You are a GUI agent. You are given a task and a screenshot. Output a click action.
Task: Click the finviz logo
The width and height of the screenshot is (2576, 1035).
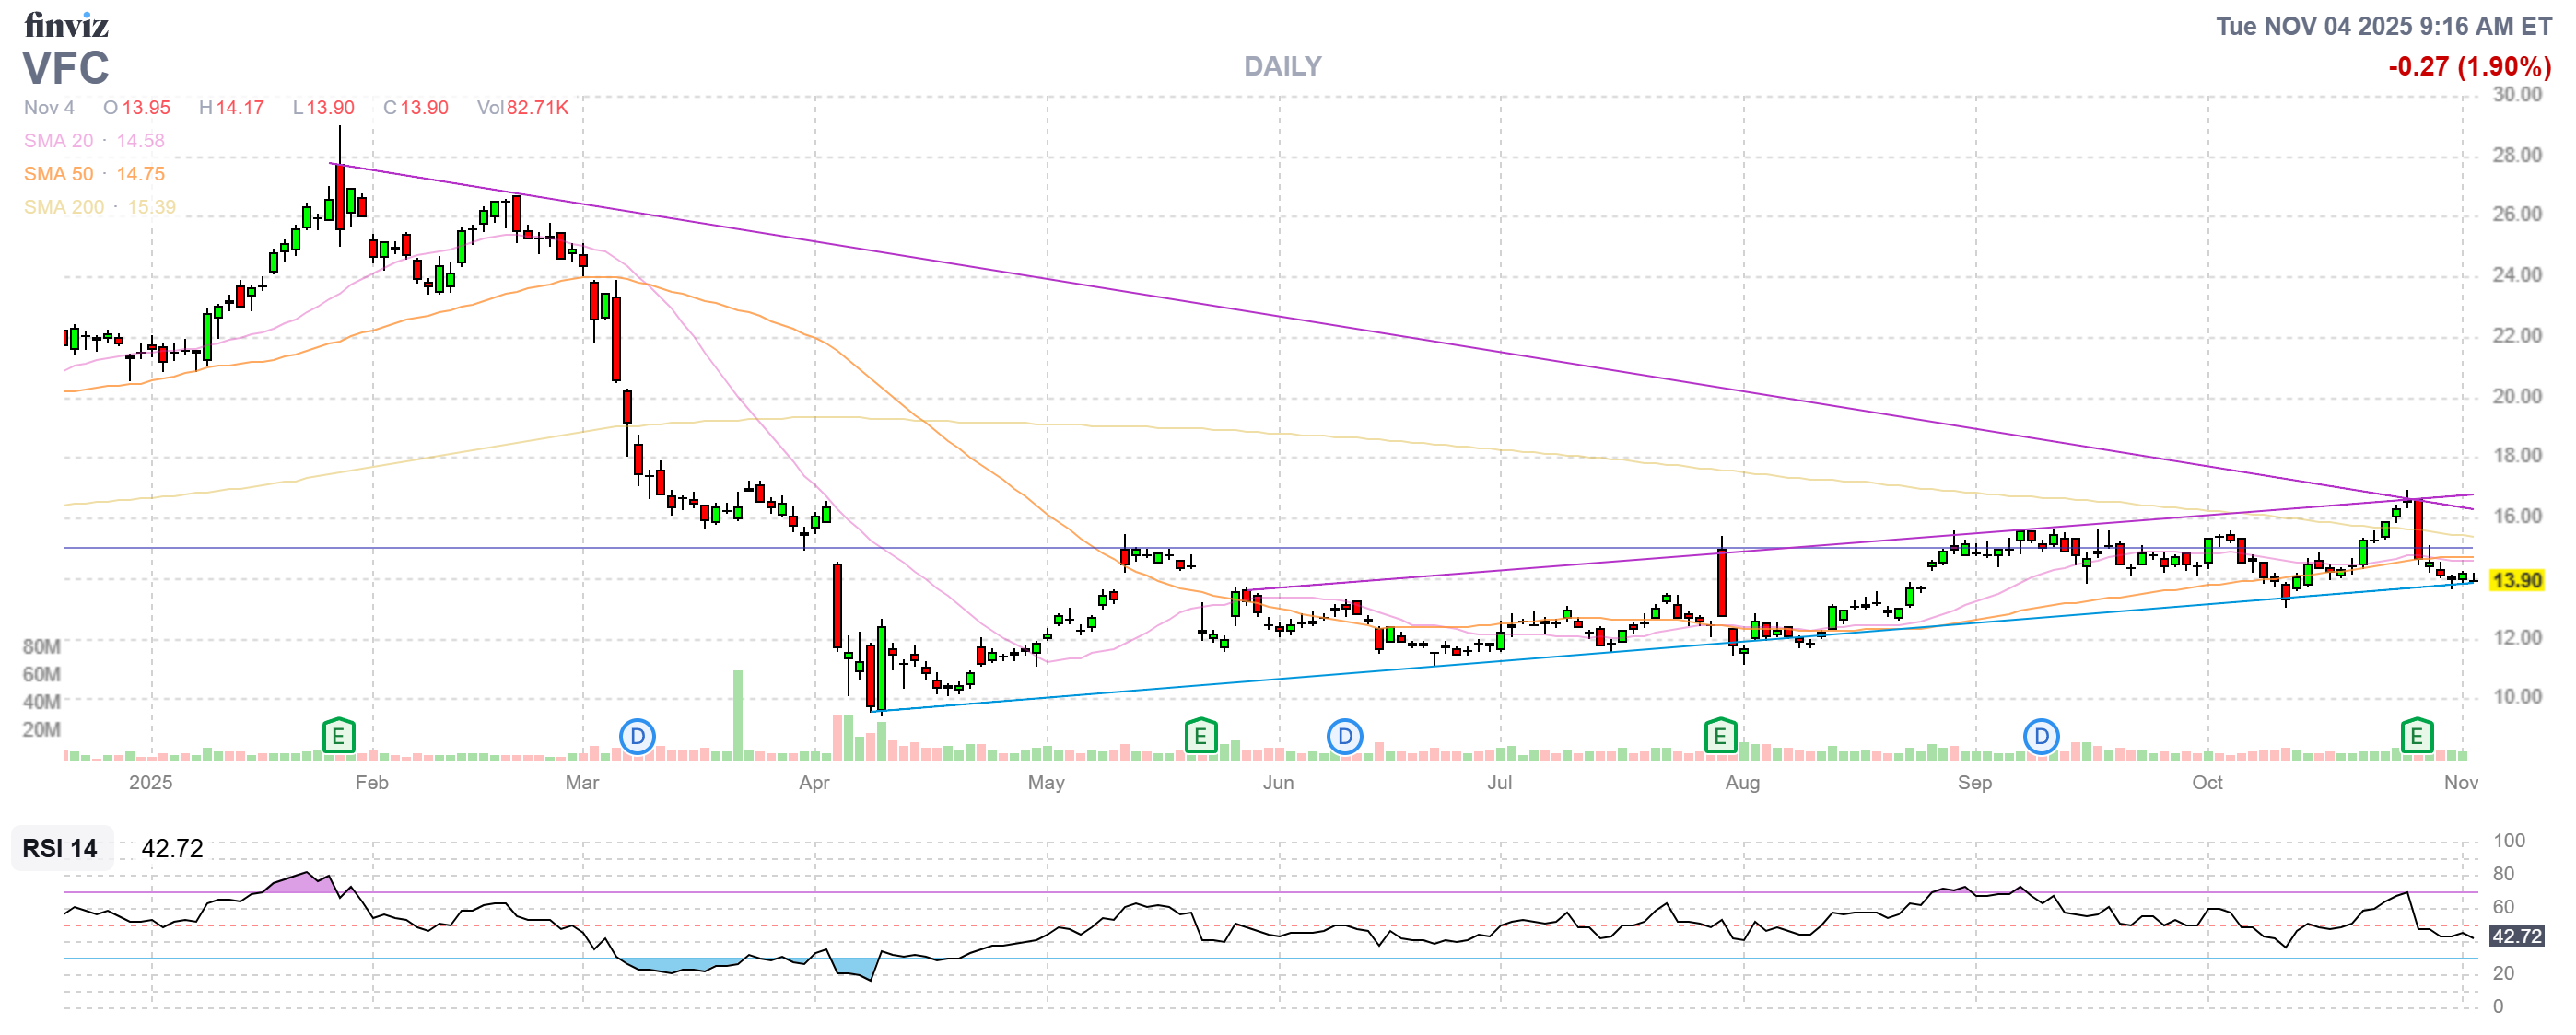pyautogui.click(x=66, y=25)
